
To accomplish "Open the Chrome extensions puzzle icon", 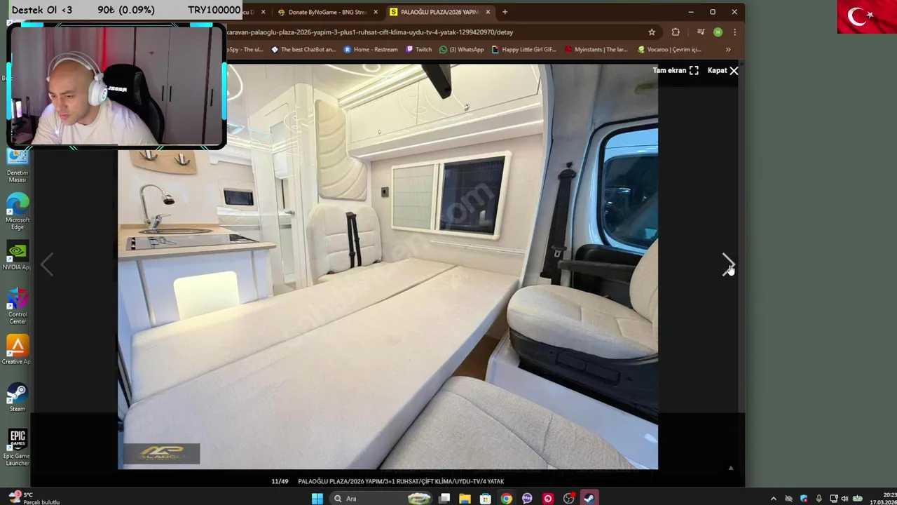I will click(676, 32).
